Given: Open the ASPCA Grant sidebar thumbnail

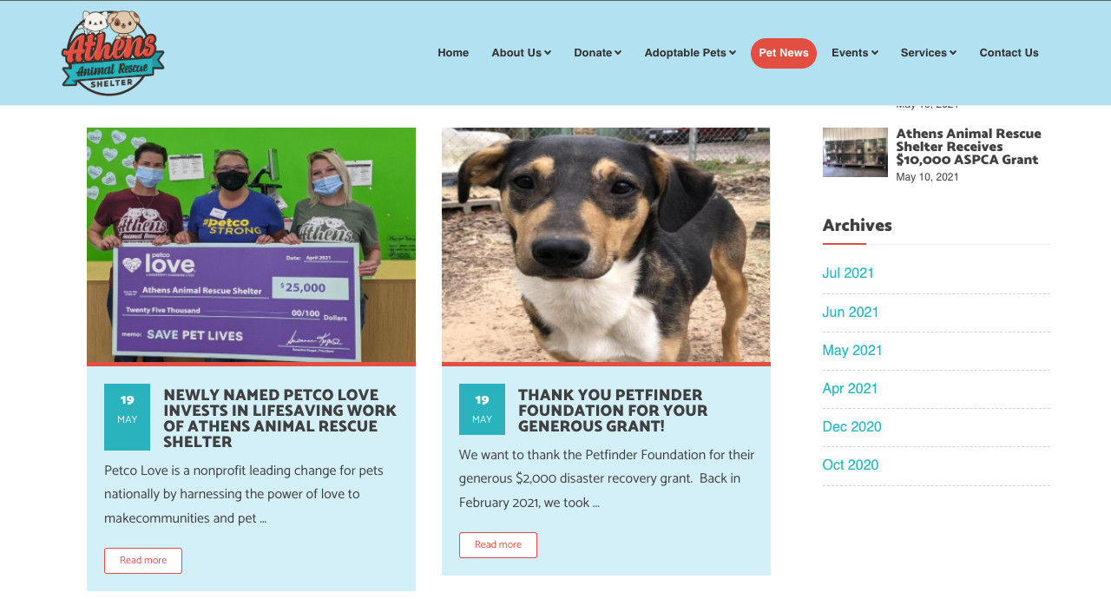Looking at the screenshot, I should tap(855, 152).
